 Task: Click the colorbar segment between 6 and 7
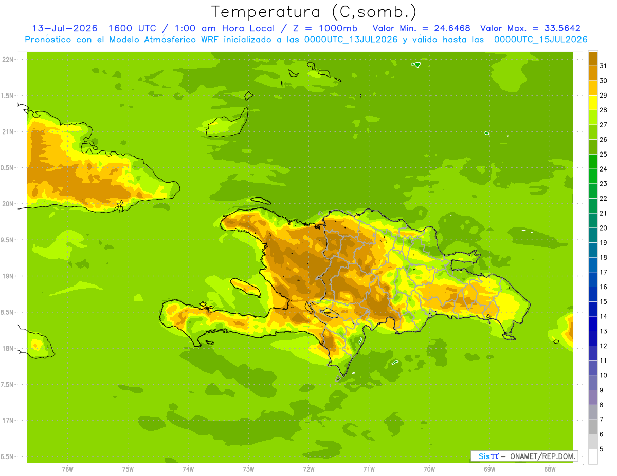[x=593, y=427]
